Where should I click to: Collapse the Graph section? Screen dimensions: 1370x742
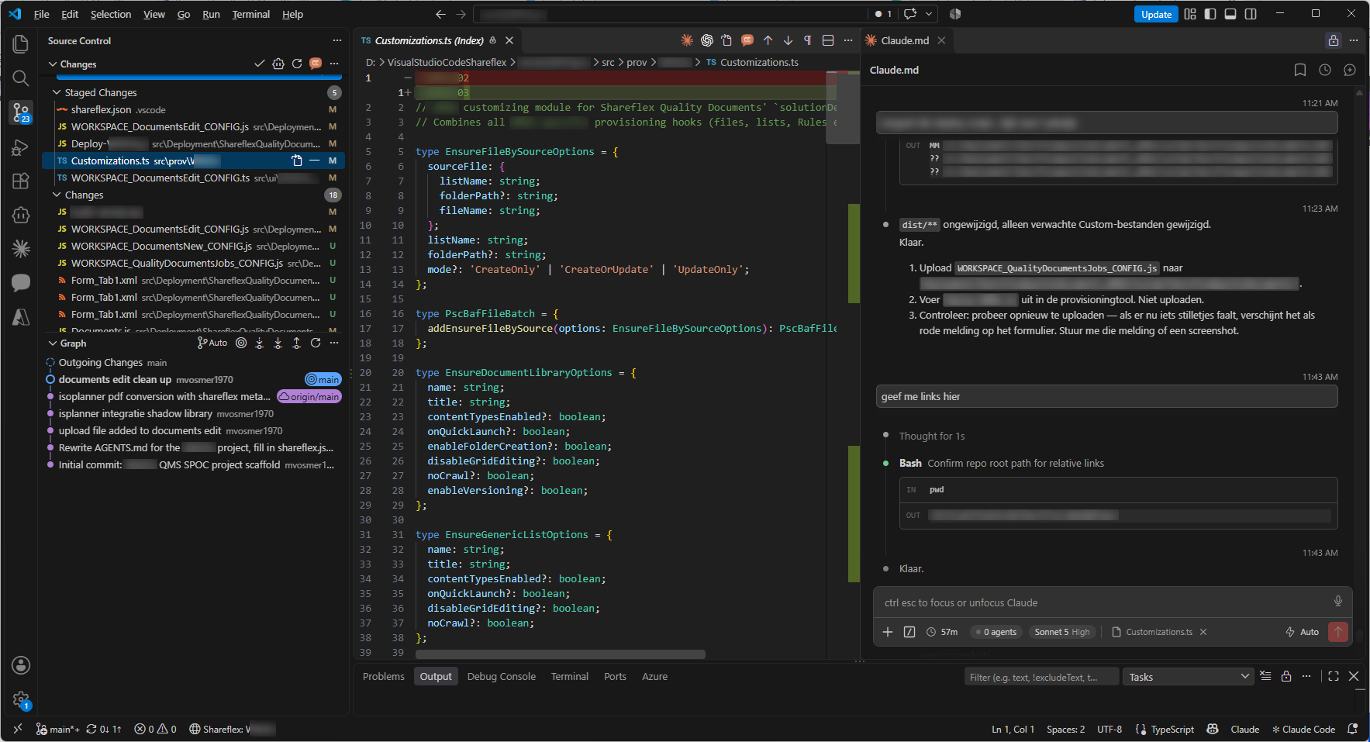tap(53, 343)
